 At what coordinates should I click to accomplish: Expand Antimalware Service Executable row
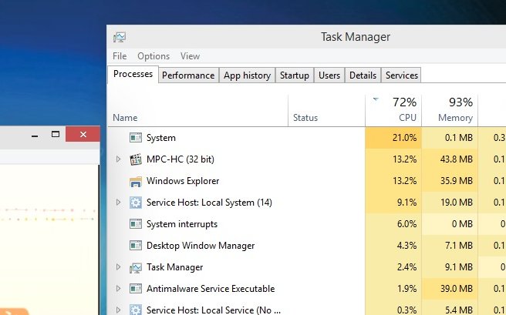(119, 289)
